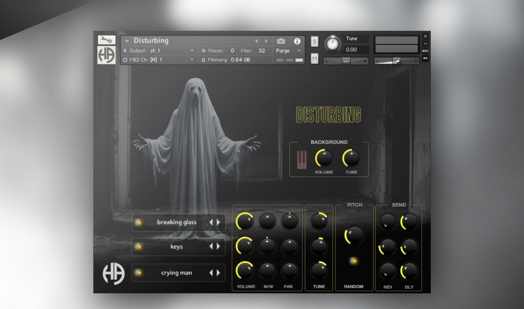This screenshot has width=524, height=309.
Task: Toggle the Background keyboard icon
Action: click(302, 159)
